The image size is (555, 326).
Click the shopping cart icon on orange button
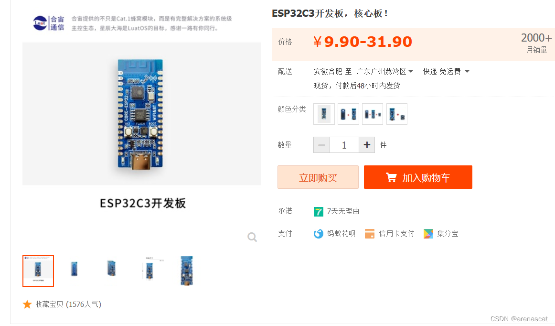pos(391,177)
